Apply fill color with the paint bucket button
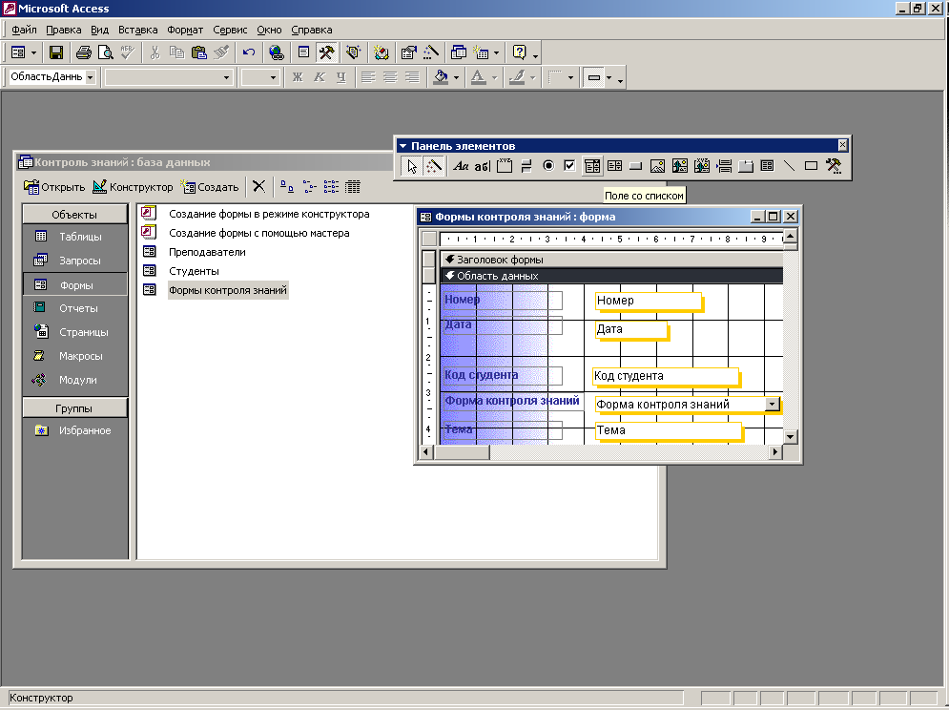The image size is (949, 710). tap(442, 77)
